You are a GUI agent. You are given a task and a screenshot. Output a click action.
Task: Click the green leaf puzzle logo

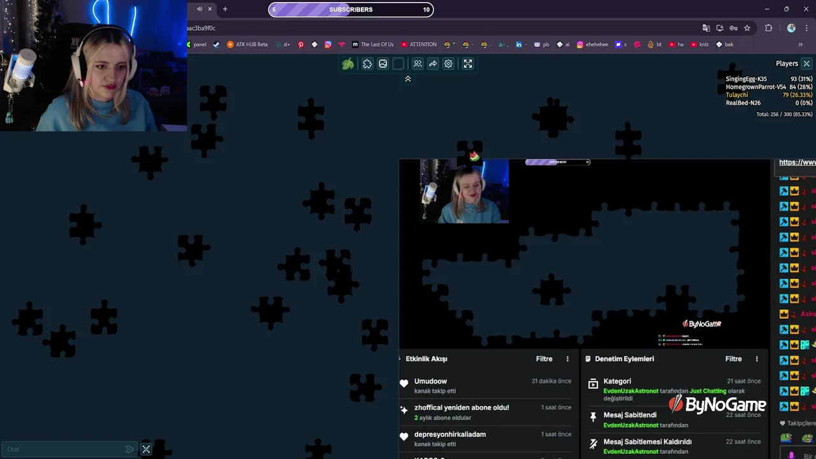(347, 64)
